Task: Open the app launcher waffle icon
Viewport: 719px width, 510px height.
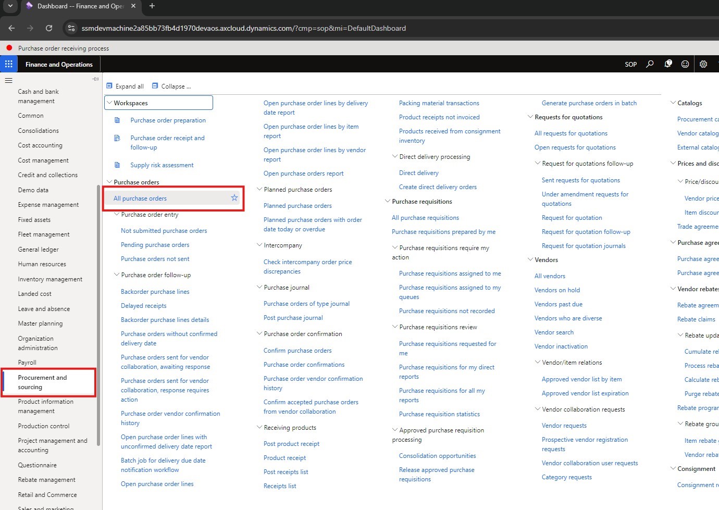Action: [x=8, y=64]
